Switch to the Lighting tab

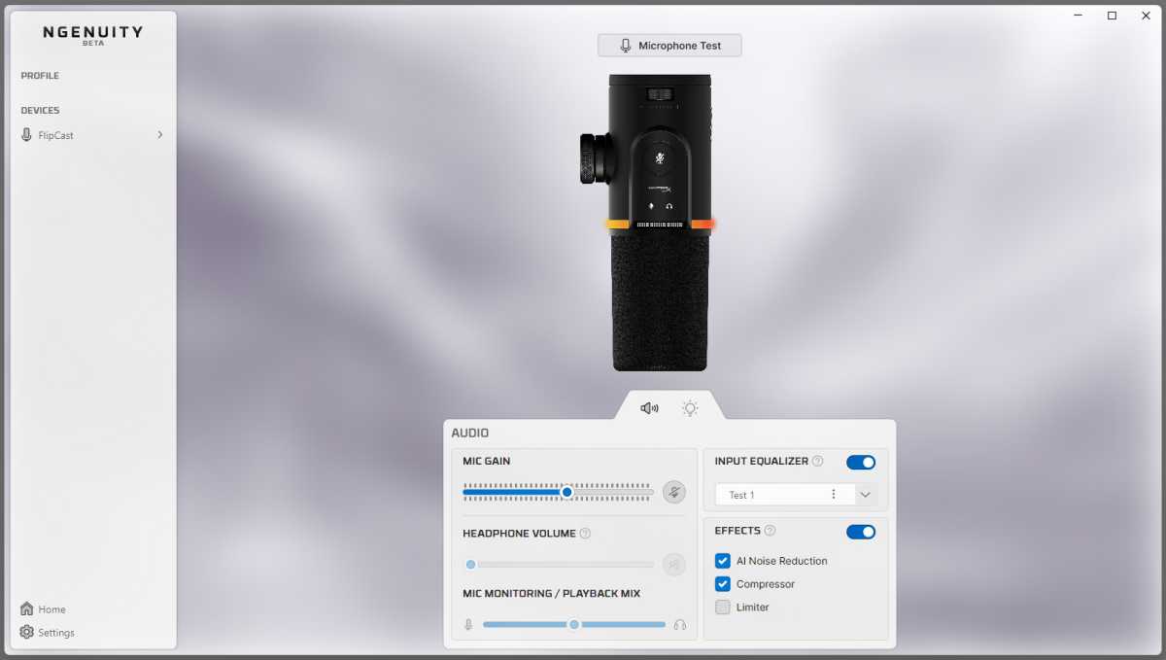point(690,408)
